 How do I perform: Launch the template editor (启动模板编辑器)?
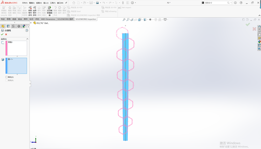49,11
